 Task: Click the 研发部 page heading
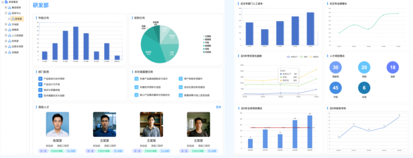coord(41,5)
